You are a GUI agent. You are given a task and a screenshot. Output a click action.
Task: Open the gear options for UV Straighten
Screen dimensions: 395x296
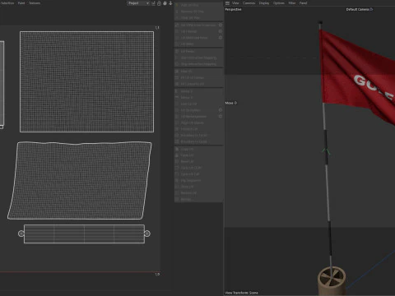click(221, 110)
